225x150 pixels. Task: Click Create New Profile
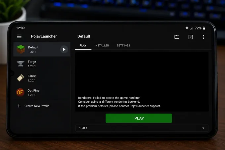pyautogui.click(x=37, y=106)
